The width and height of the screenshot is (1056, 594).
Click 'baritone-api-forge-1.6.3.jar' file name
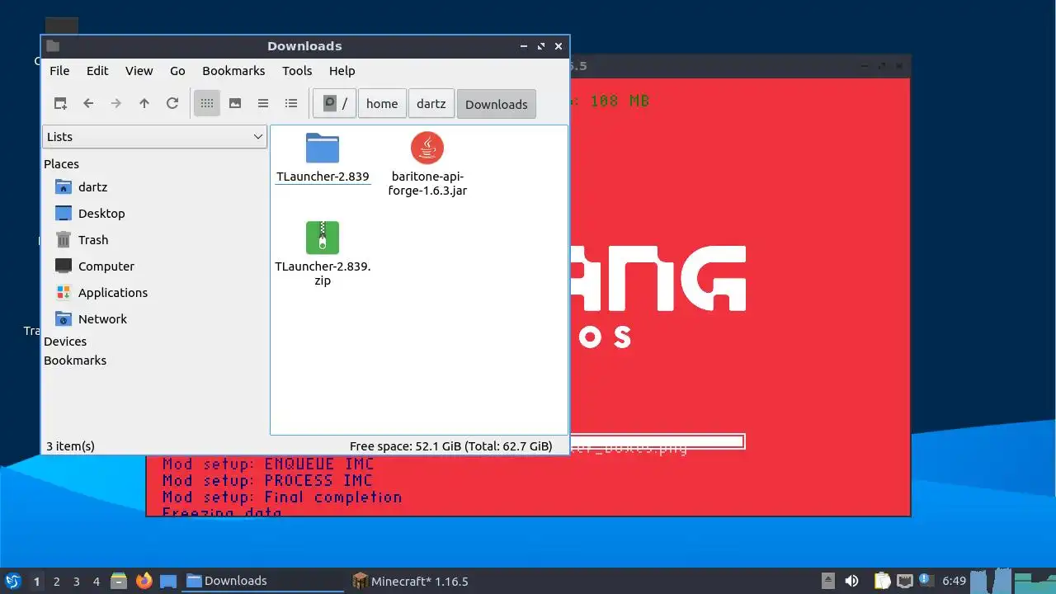427,184
